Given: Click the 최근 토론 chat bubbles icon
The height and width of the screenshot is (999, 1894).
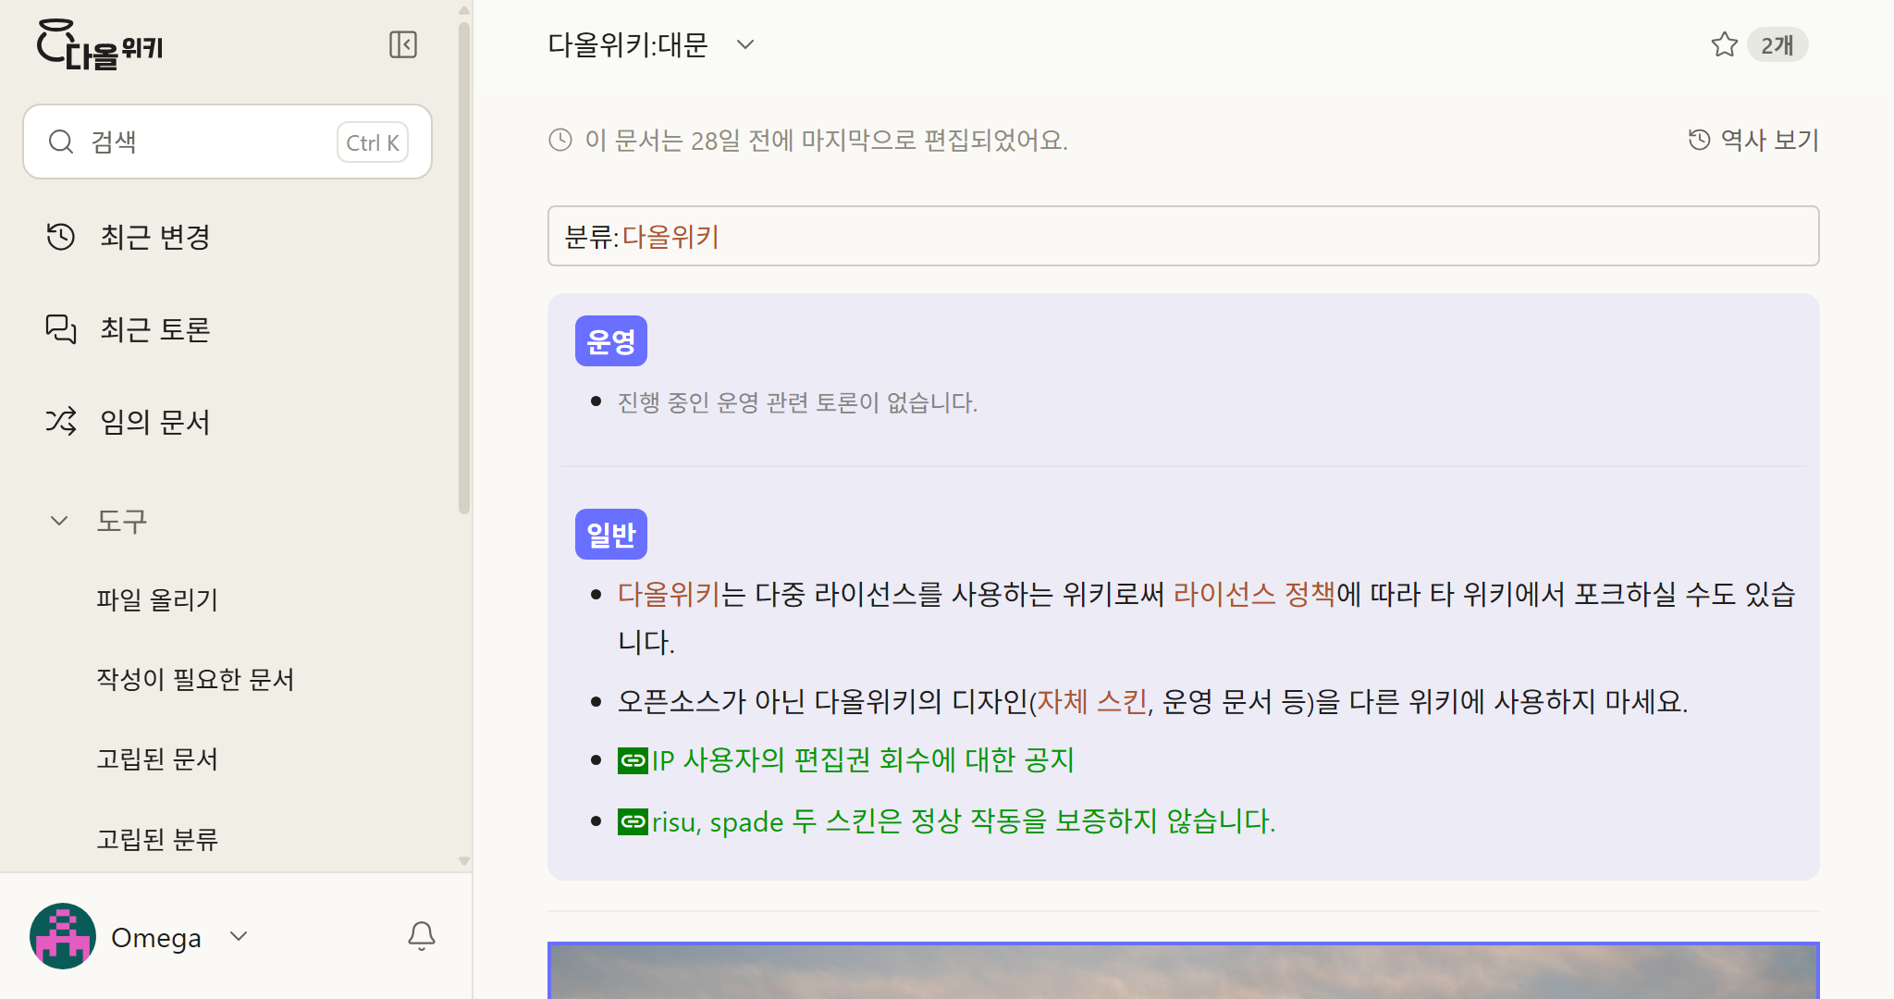Looking at the screenshot, I should tap(61, 329).
